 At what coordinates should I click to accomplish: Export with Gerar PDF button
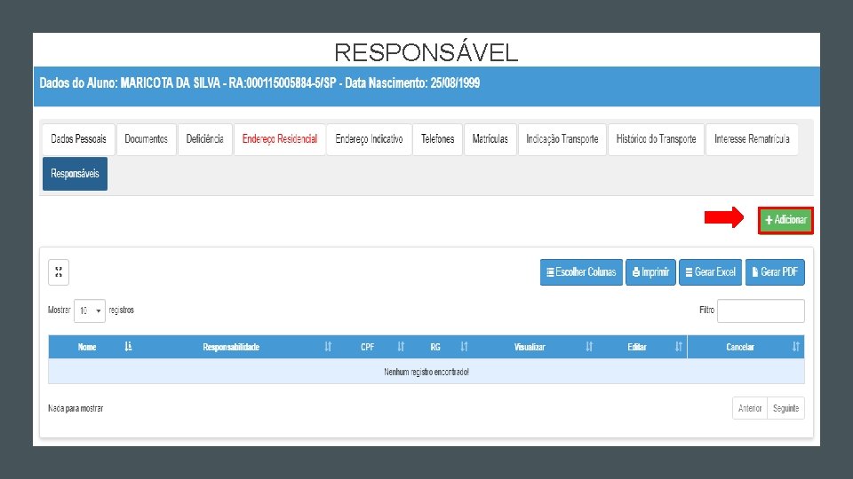click(775, 272)
